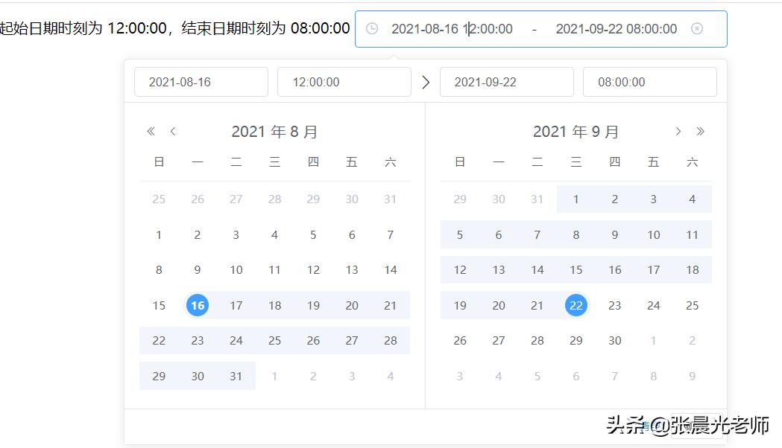Click the double-left arrow for previous year
This screenshot has width=782, height=448.
click(150, 130)
